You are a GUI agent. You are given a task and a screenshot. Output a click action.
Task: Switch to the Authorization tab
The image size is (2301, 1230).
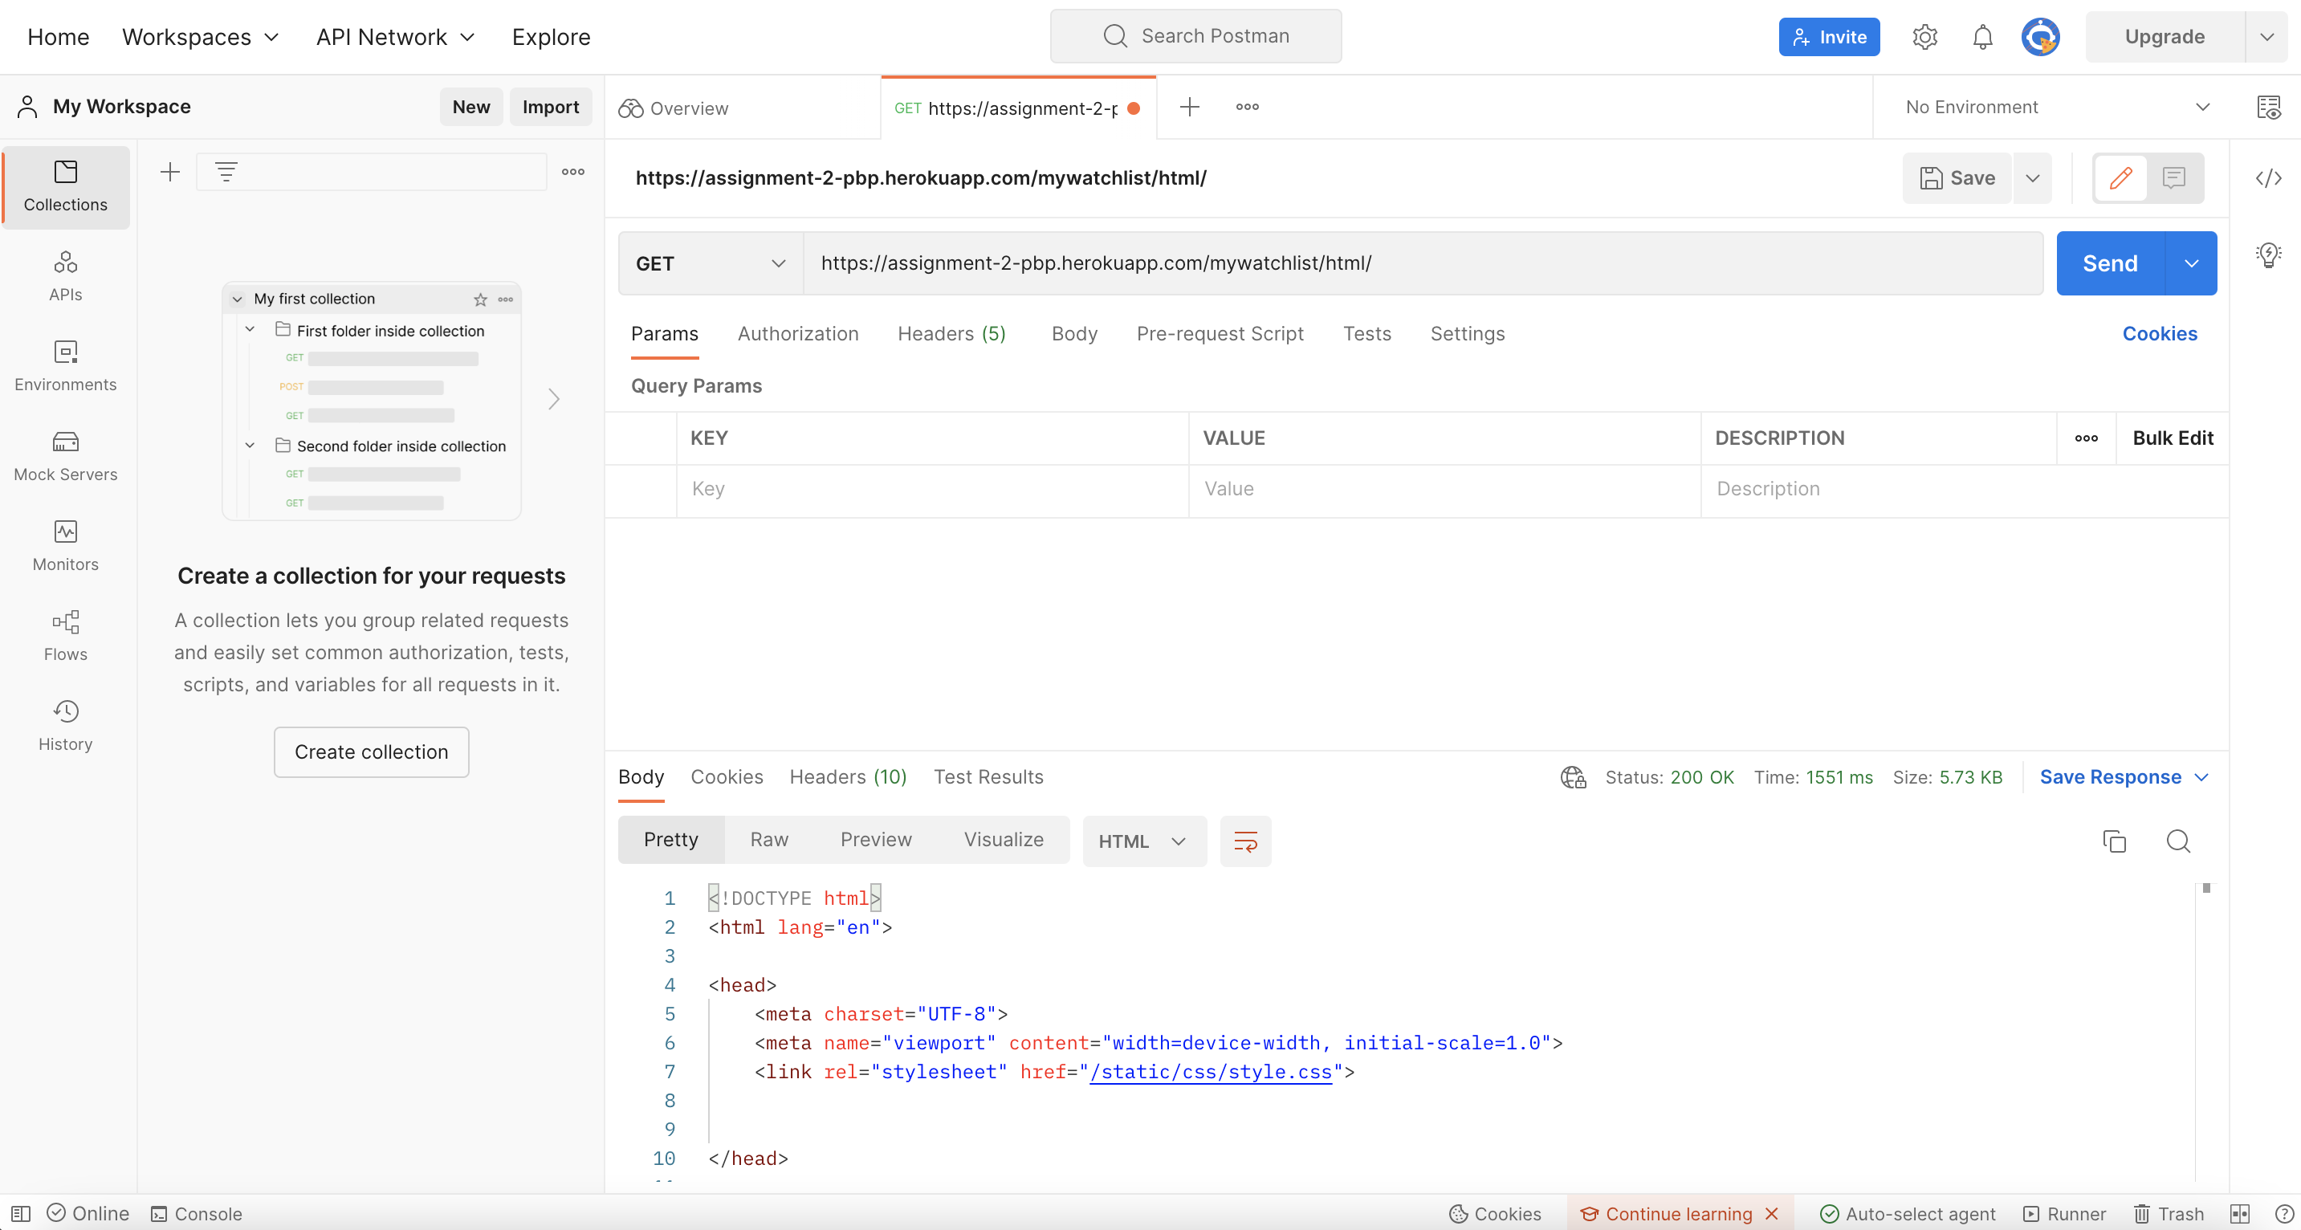point(798,333)
